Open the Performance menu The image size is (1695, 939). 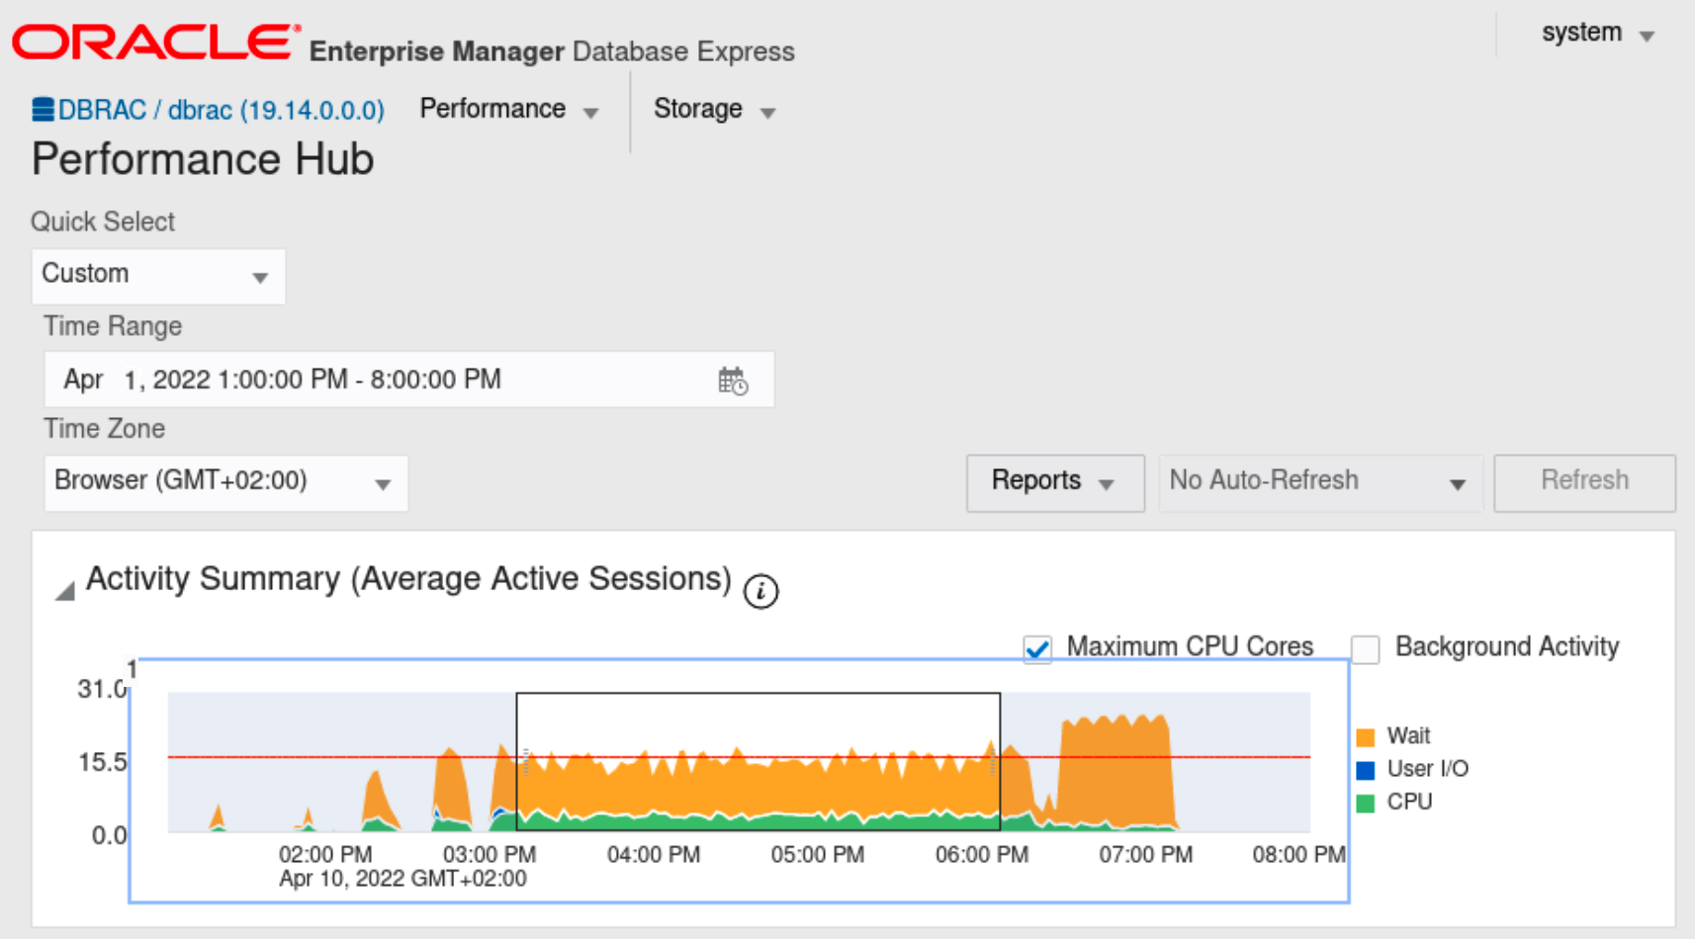(x=508, y=110)
